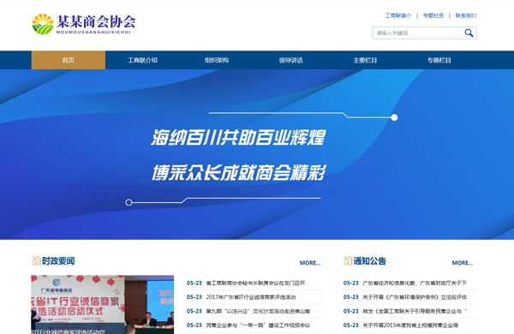Open notice 转发《全国工商联关于引导服务民营企业与

tap(415, 311)
